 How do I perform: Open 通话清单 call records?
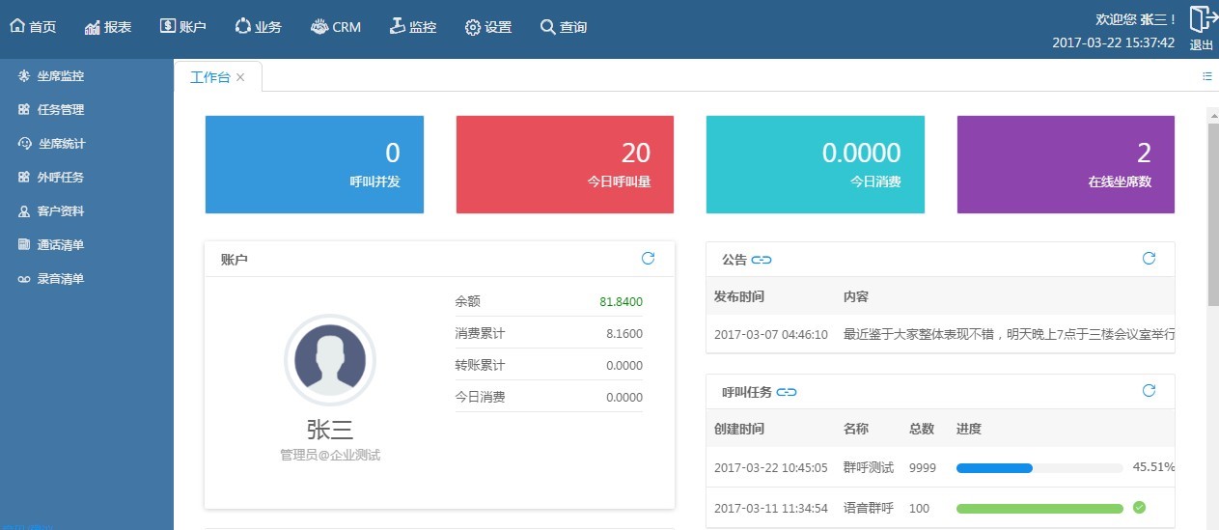[60, 245]
